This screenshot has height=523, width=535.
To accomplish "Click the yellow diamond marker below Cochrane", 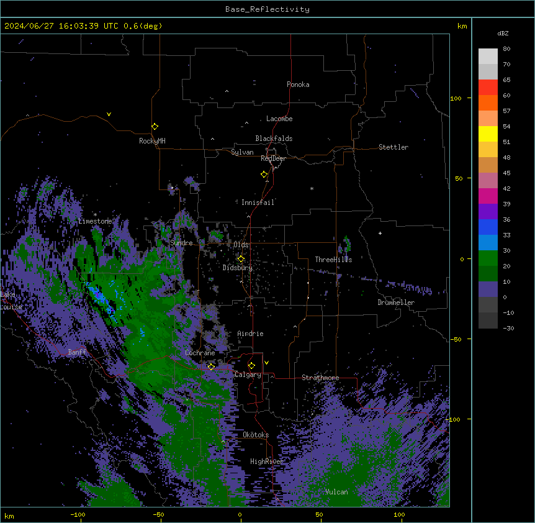I will click(211, 366).
